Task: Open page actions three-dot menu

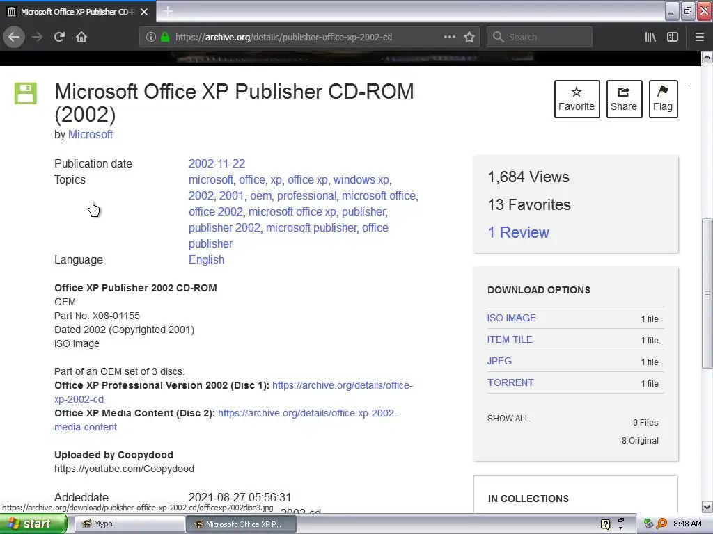Action: pyautogui.click(x=449, y=37)
